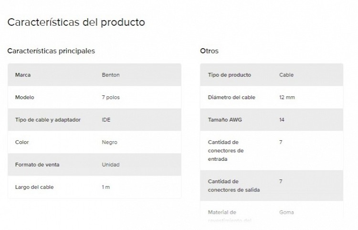Viewport: 358px width, 230px height.
Task: Select the 'Diámetro del cable' label
Action: (232, 97)
